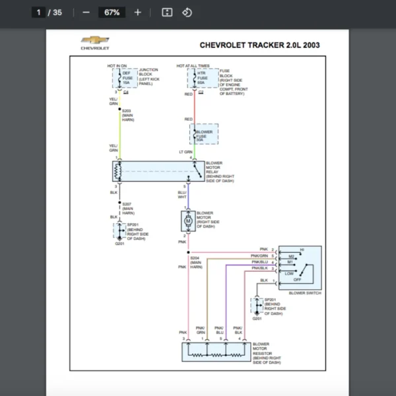396x396 pixels.
Task: Click the Blower Fuse 30A box
Action: 204,135
